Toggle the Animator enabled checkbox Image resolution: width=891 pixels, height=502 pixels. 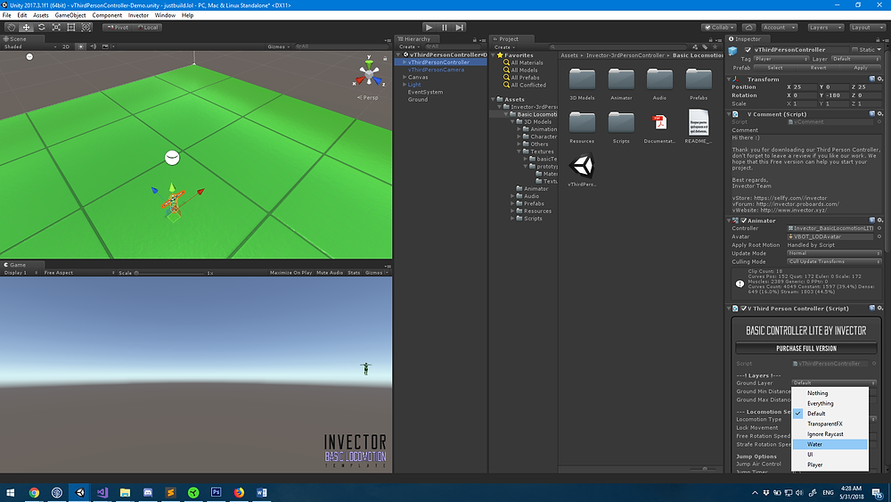743,220
